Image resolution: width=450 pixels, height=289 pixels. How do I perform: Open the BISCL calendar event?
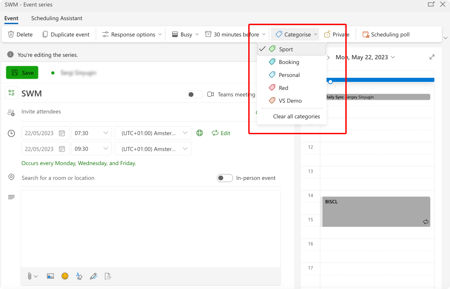pyautogui.click(x=376, y=212)
